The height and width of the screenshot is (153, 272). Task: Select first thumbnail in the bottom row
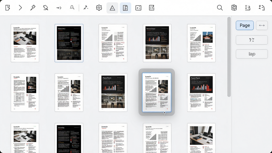pos(25,138)
